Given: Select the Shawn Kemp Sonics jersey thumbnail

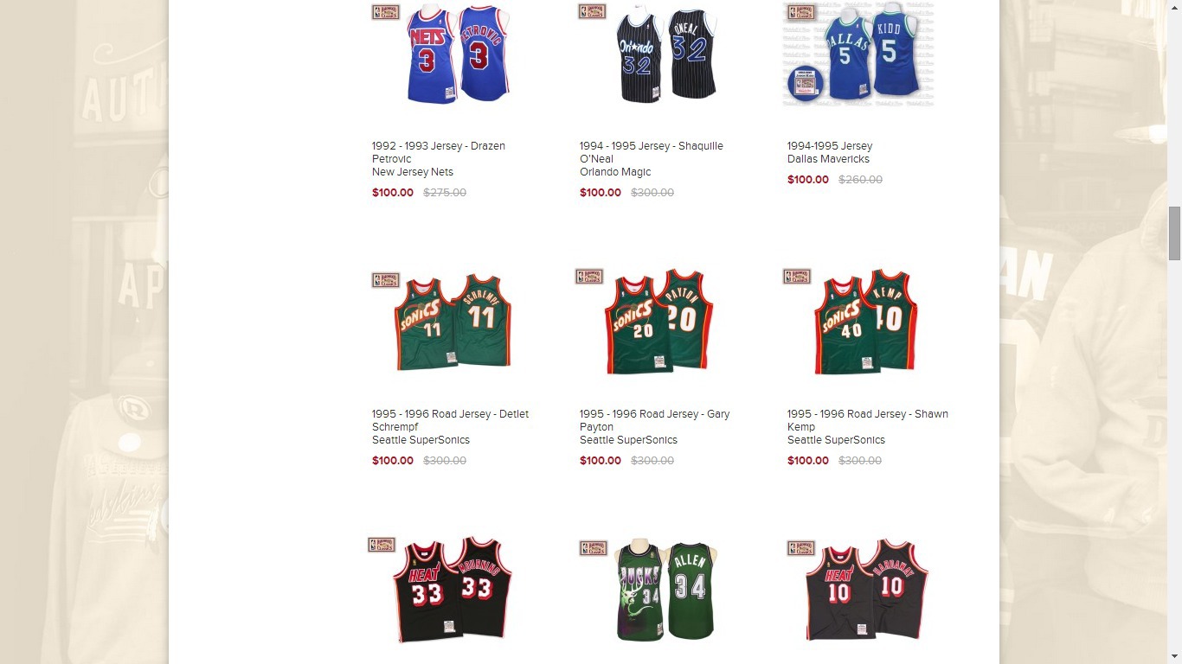Looking at the screenshot, I should pos(865,322).
